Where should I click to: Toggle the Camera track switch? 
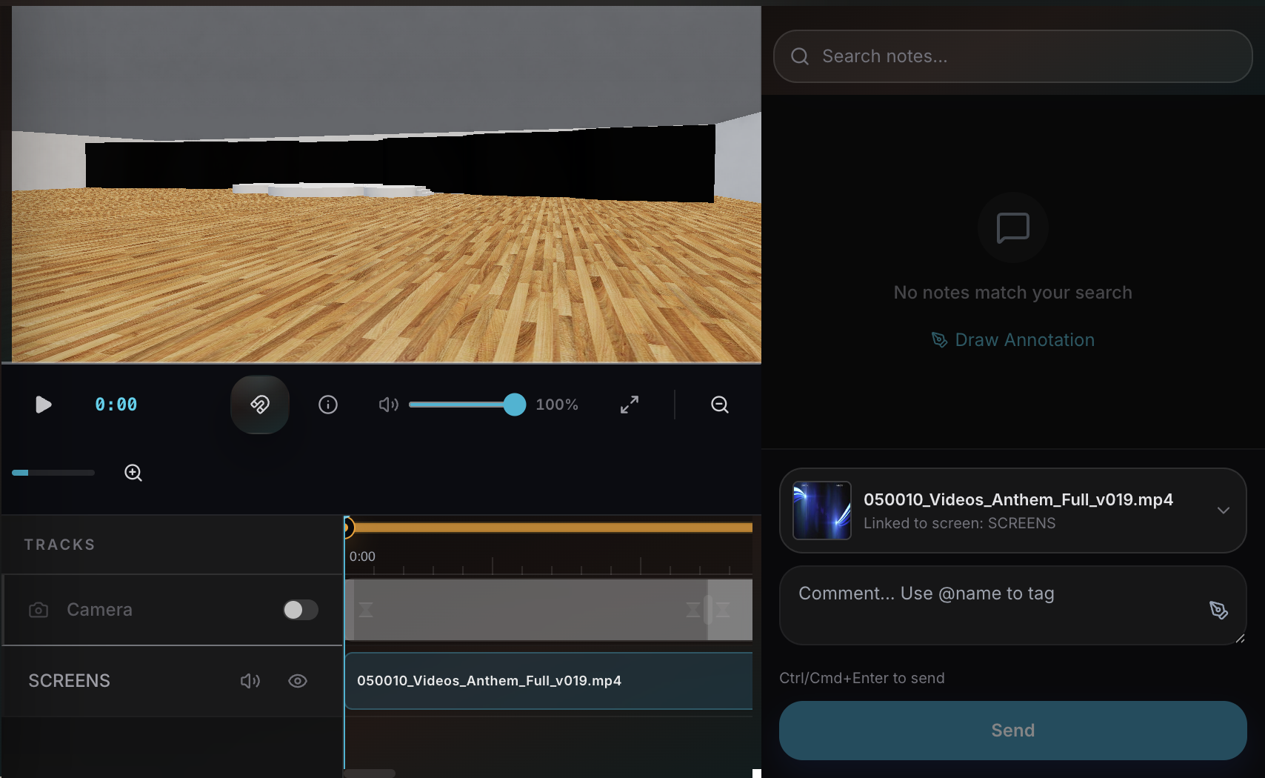point(300,610)
